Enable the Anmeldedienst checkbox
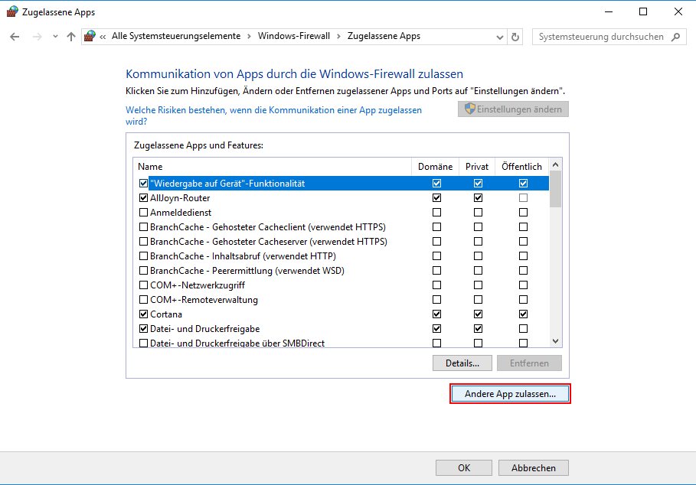Screen dimensions: 696x485 tap(143, 213)
